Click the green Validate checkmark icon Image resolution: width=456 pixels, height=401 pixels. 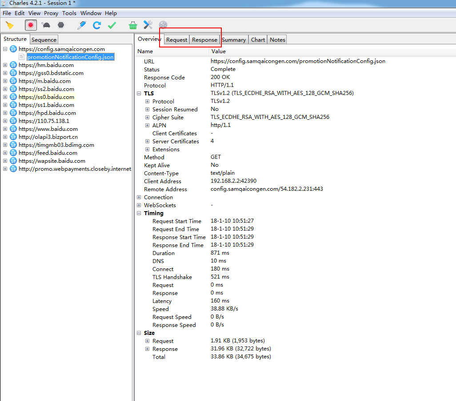(112, 25)
